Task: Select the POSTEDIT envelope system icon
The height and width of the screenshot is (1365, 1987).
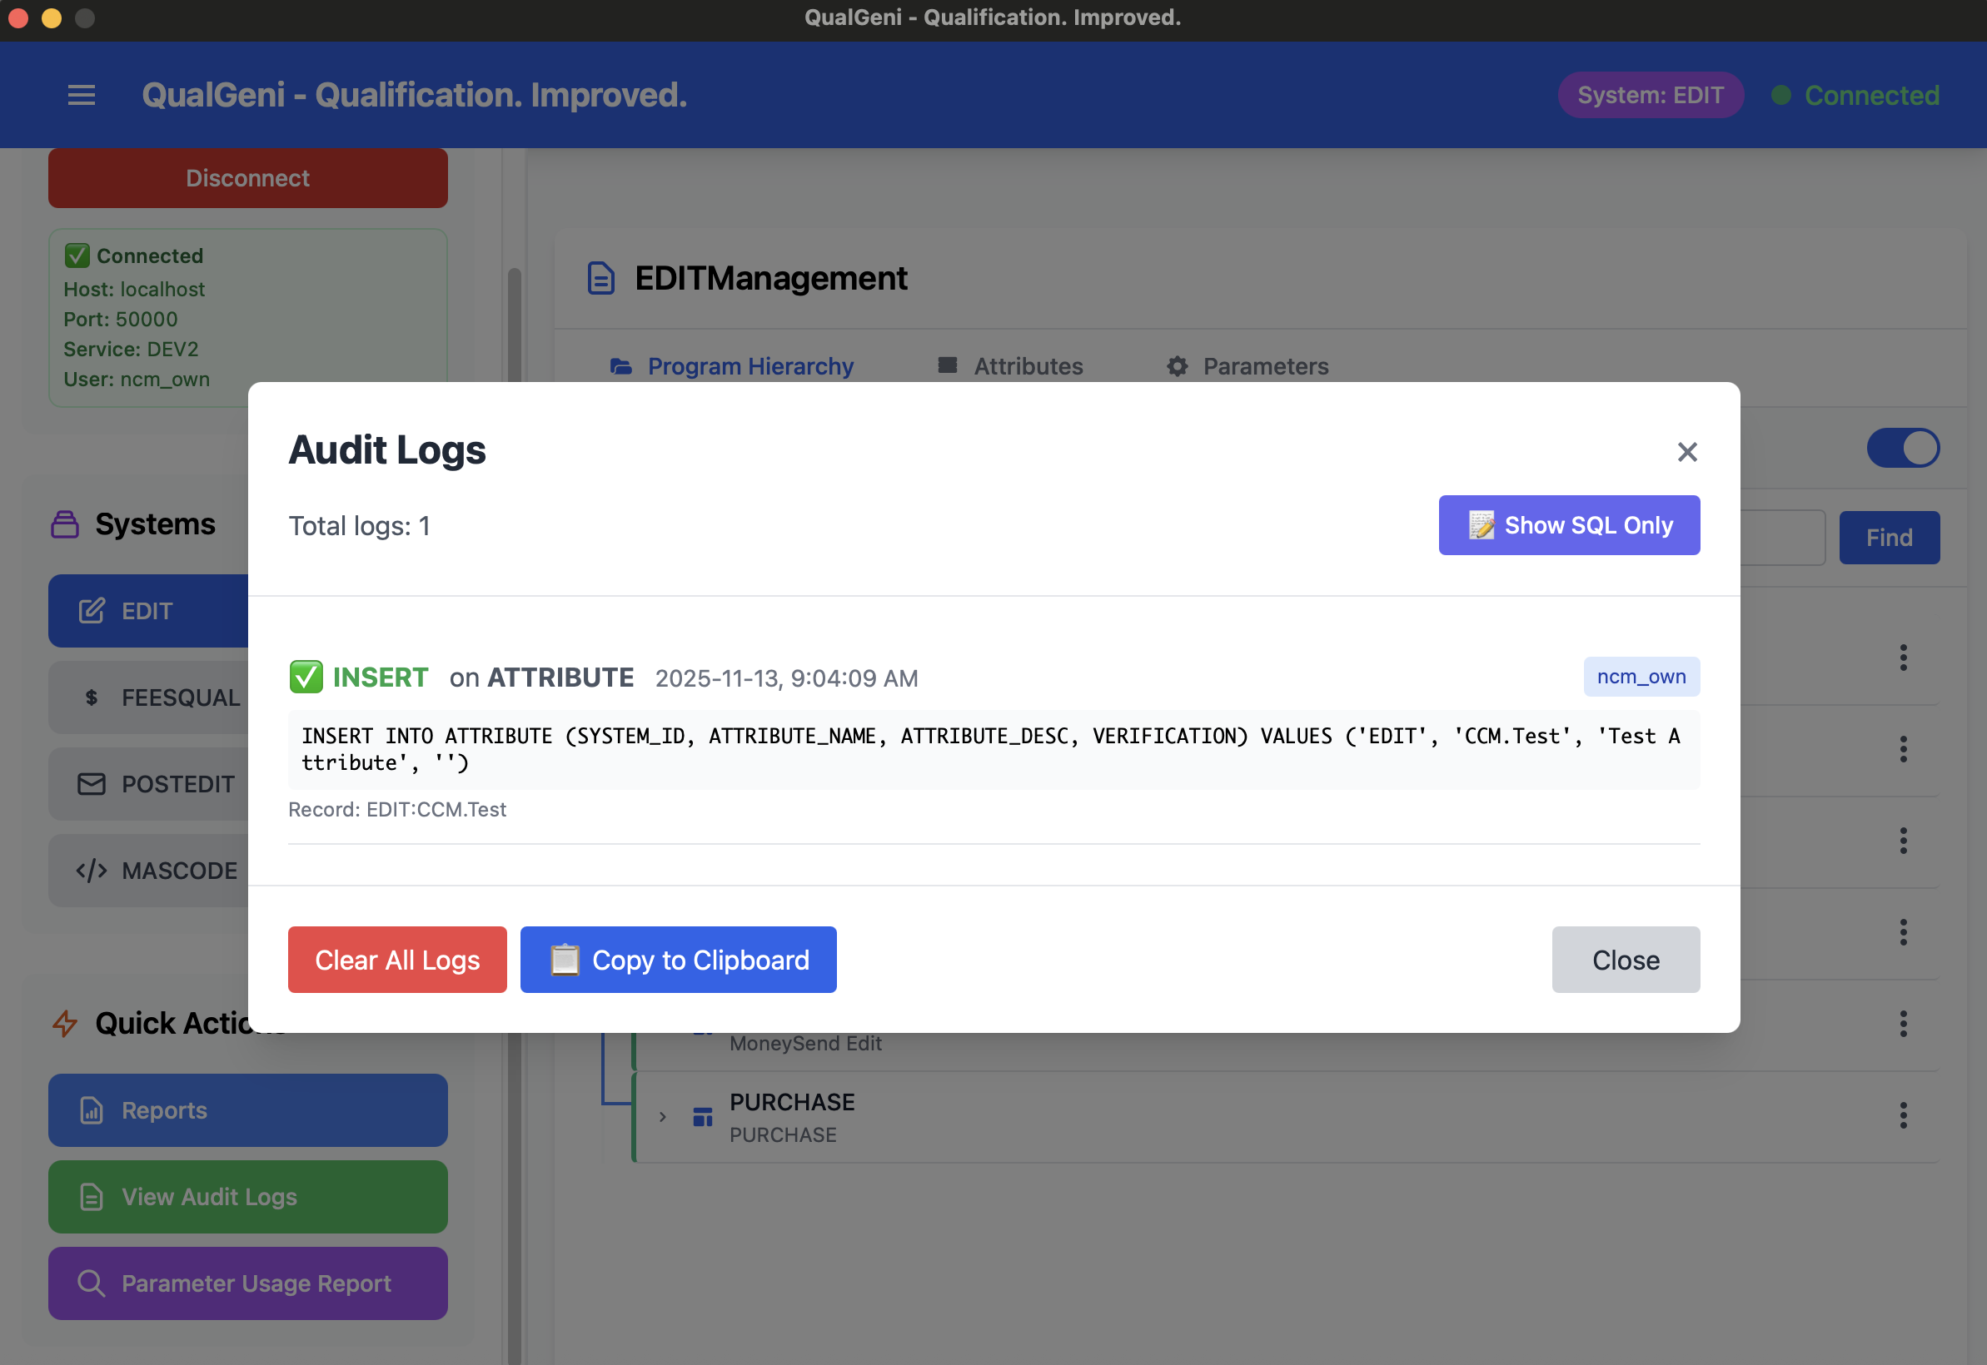Action: click(90, 783)
